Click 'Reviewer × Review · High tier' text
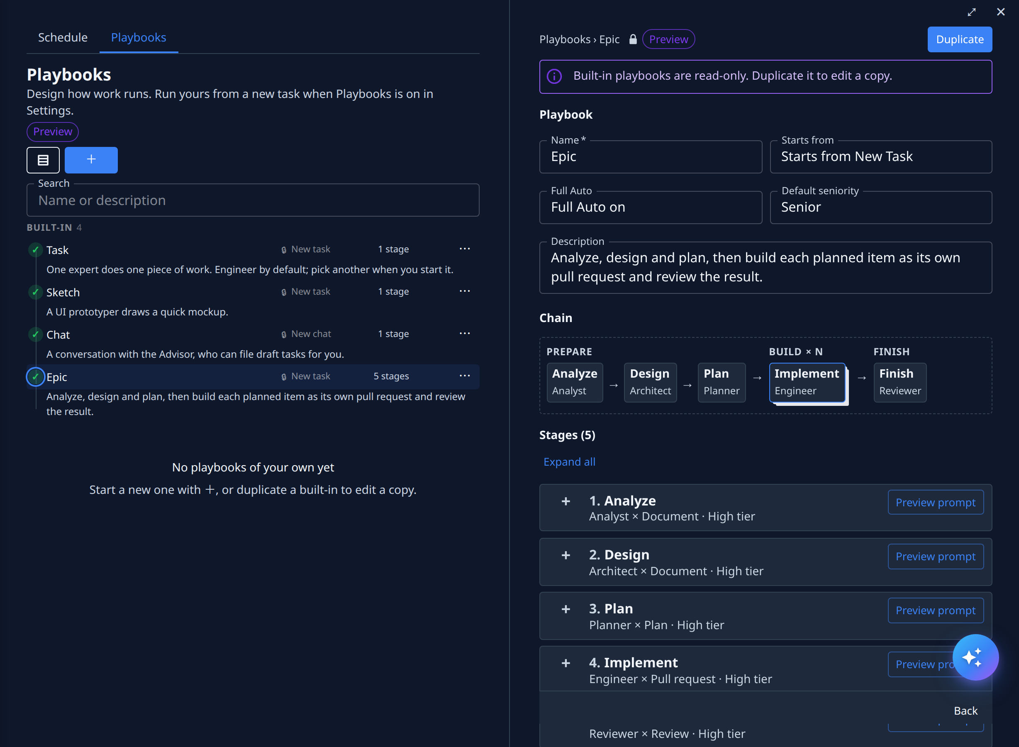 point(667,733)
